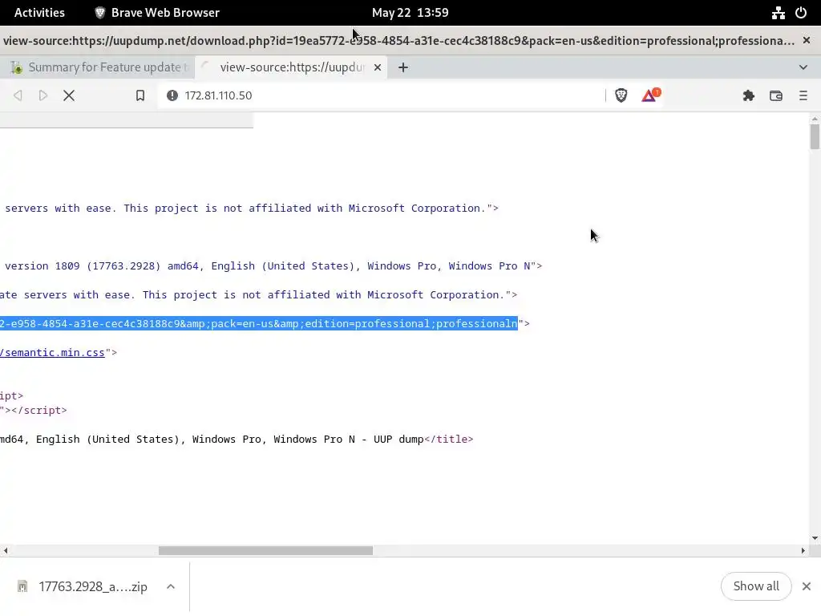Open the semantic.min.css link
Screen dimensions: 821x616
point(52,353)
